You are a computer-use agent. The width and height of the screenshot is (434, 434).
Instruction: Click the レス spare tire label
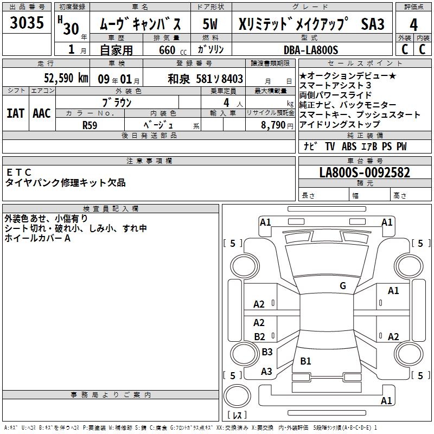coord(237,414)
